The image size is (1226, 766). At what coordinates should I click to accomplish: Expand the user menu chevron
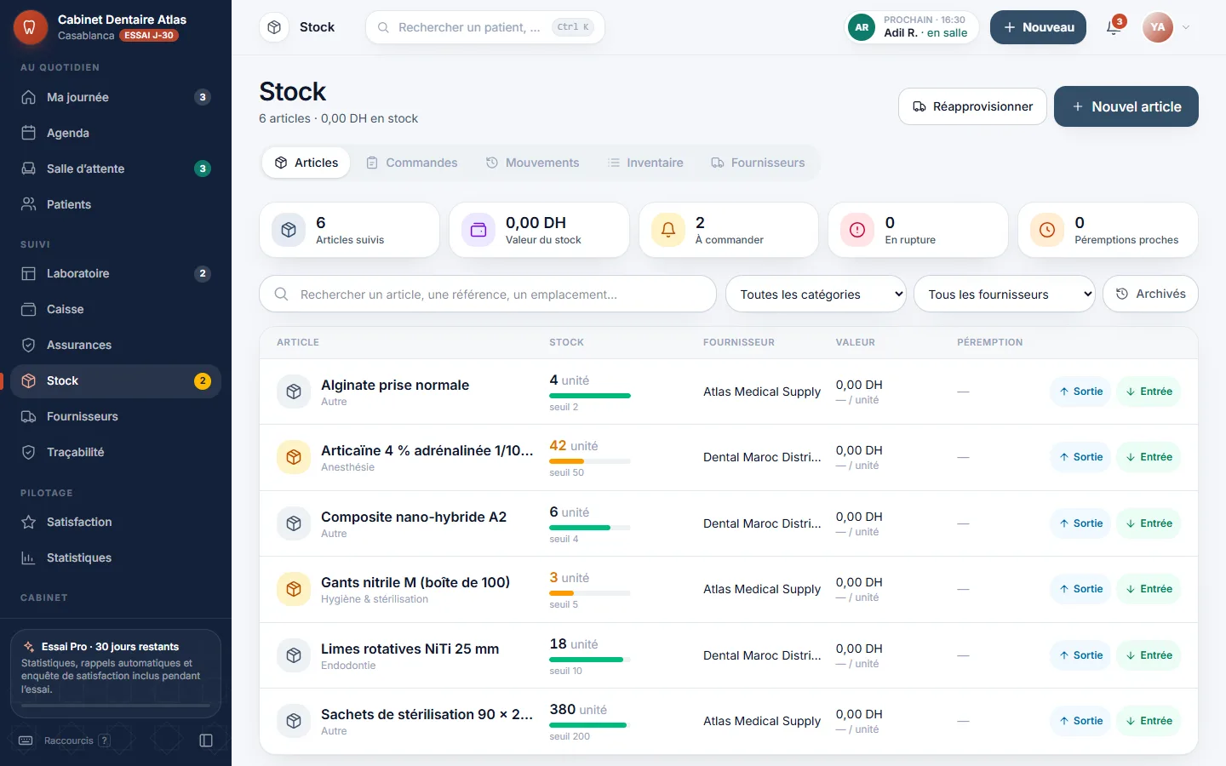pyautogui.click(x=1186, y=27)
